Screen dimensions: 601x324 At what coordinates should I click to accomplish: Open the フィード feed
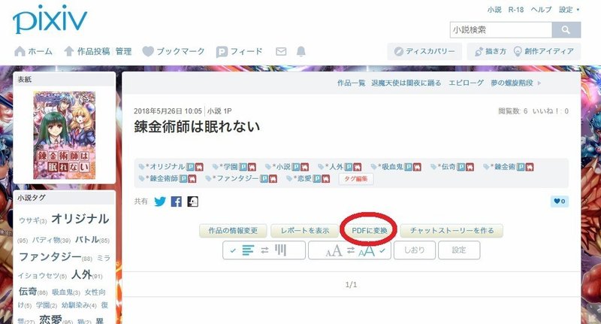point(240,51)
